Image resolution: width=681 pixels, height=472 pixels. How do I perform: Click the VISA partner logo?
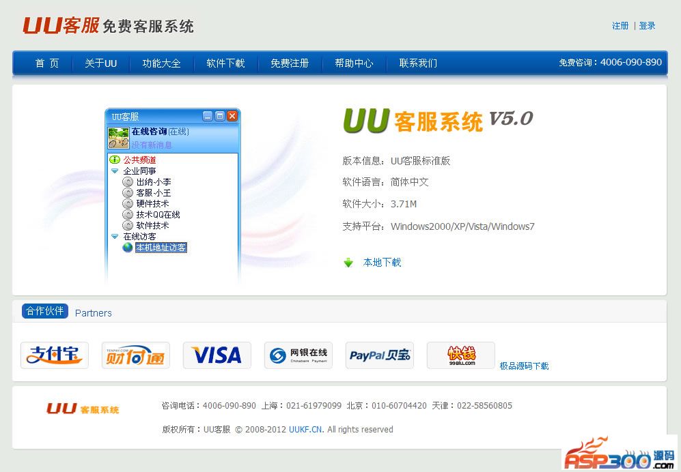click(x=217, y=355)
